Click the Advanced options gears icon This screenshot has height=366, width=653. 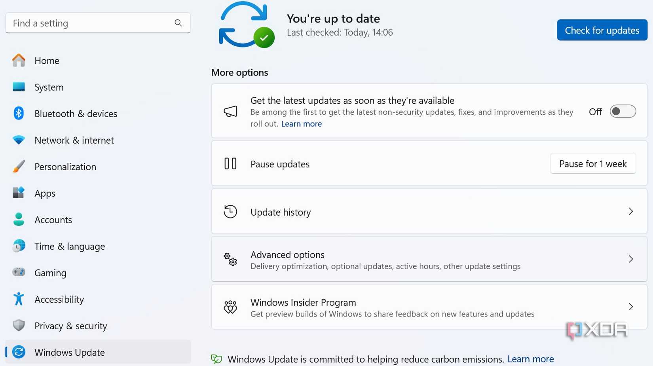click(230, 259)
